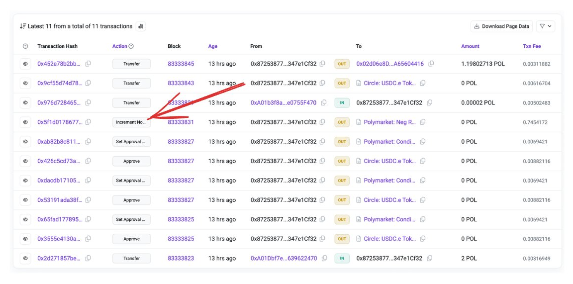Image resolution: width=573 pixels, height=284 pixels.
Task: Download Page Data
Action: tap(501, 26)
